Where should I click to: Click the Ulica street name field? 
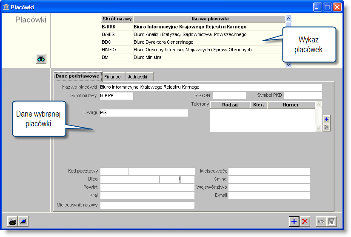(x=130, y=179)
